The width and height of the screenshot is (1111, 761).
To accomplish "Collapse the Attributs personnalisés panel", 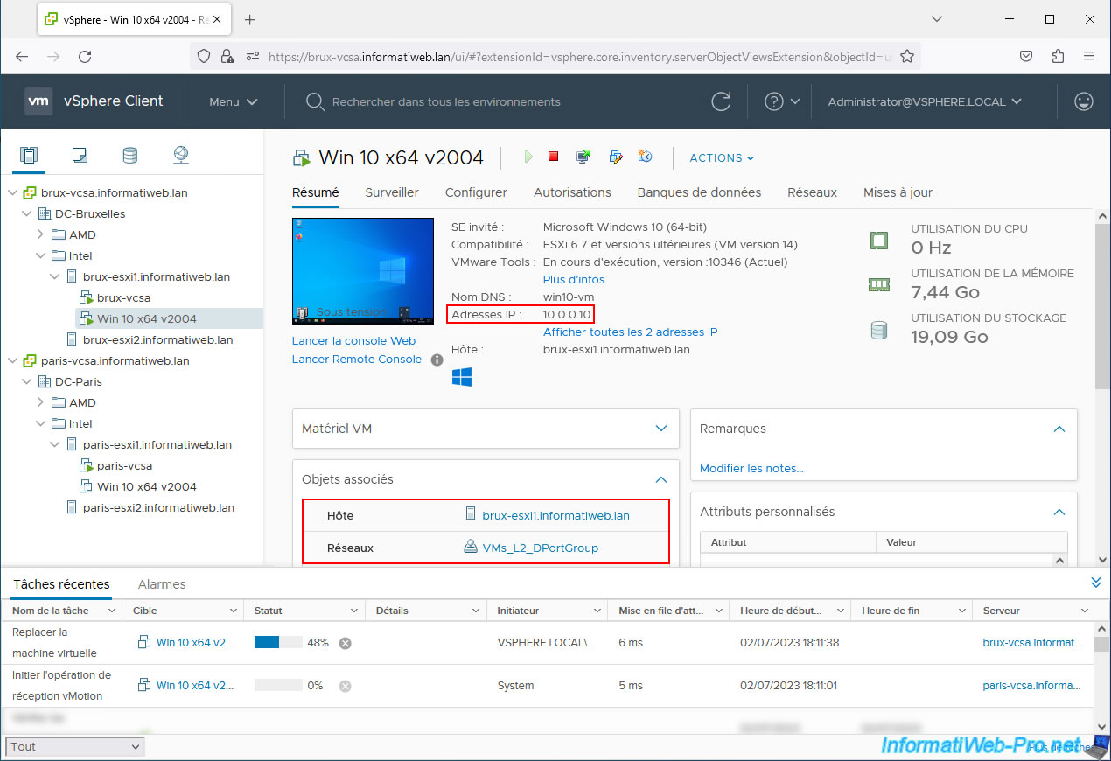I will [1059, 512].
